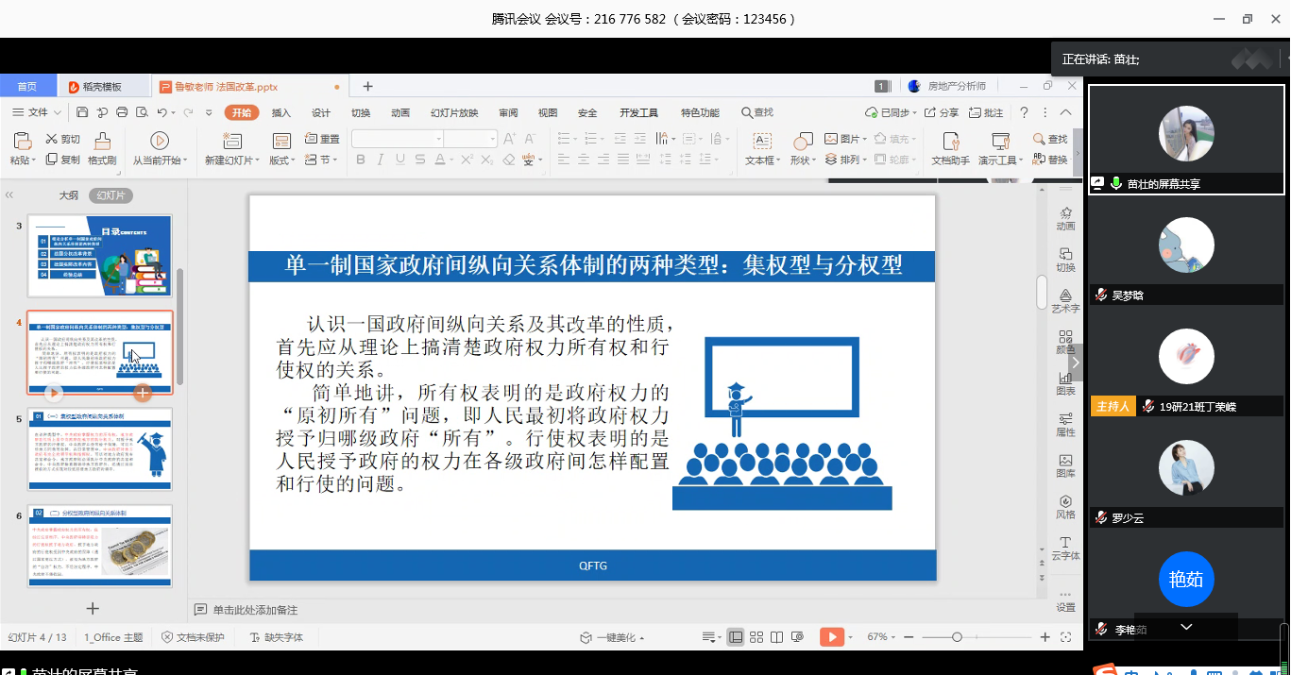Screen dimensions: 1291x675
Task: Start slideshow with the orange play button
Action: pyautogui.click(x=830, y=636)
